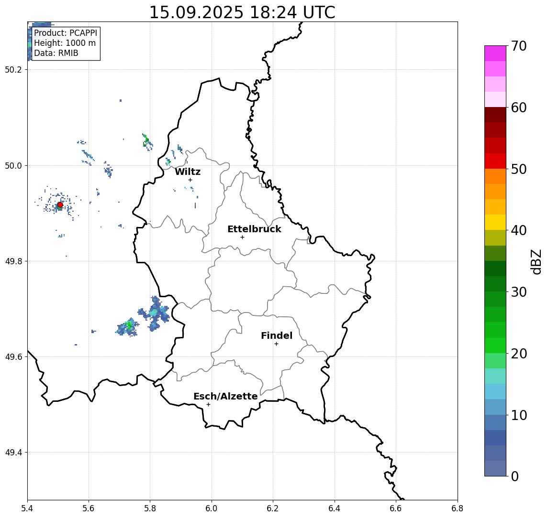
Task: Click the latitude label 50.2
Action: pos(13,69)
